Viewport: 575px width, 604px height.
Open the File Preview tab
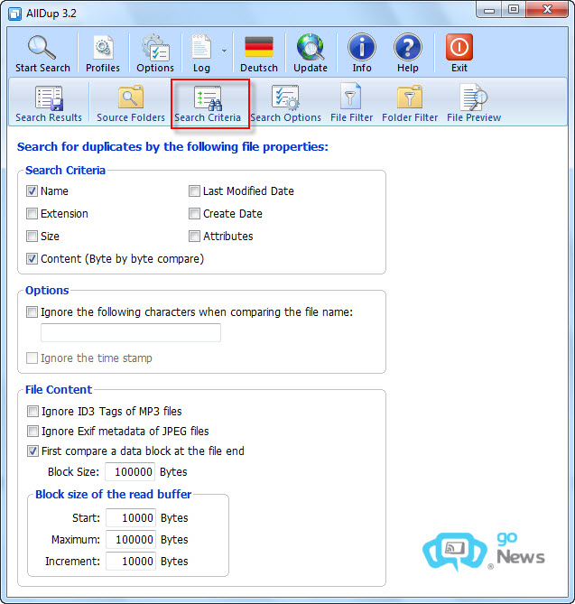pyautogui.click(x=474, y=104)
